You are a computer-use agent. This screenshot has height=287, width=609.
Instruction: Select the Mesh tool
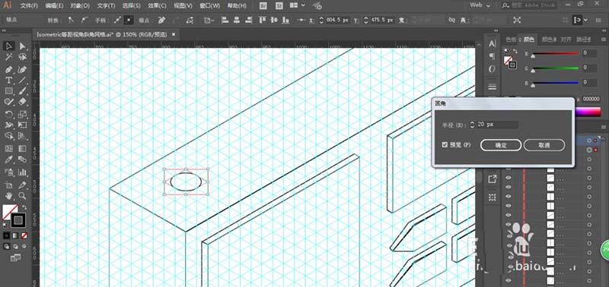coord(8,149)
